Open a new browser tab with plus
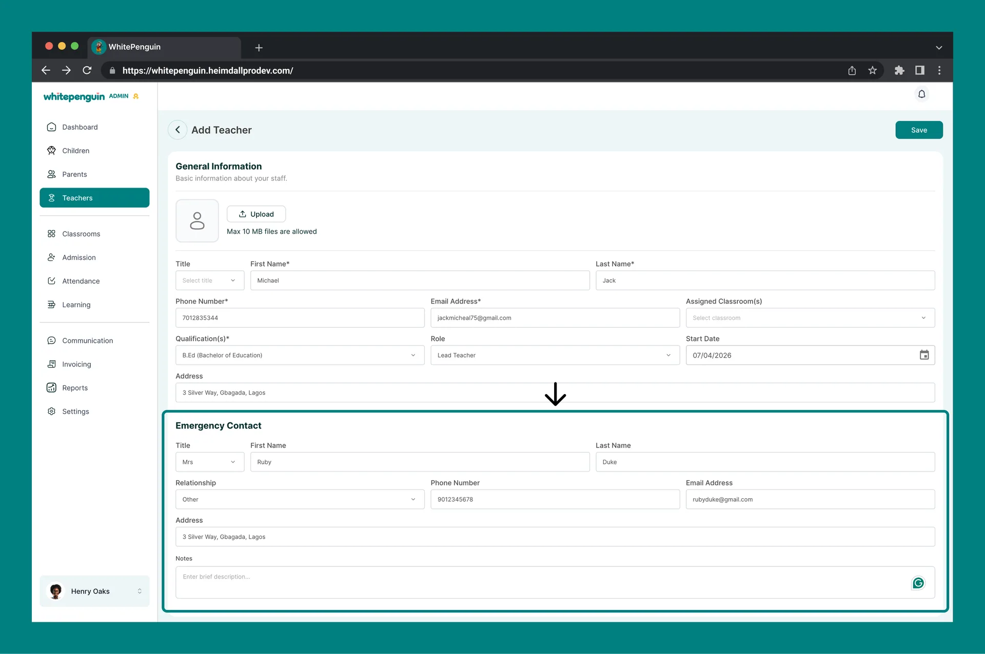This screenshot has width=985, height=654. (259, 48)
